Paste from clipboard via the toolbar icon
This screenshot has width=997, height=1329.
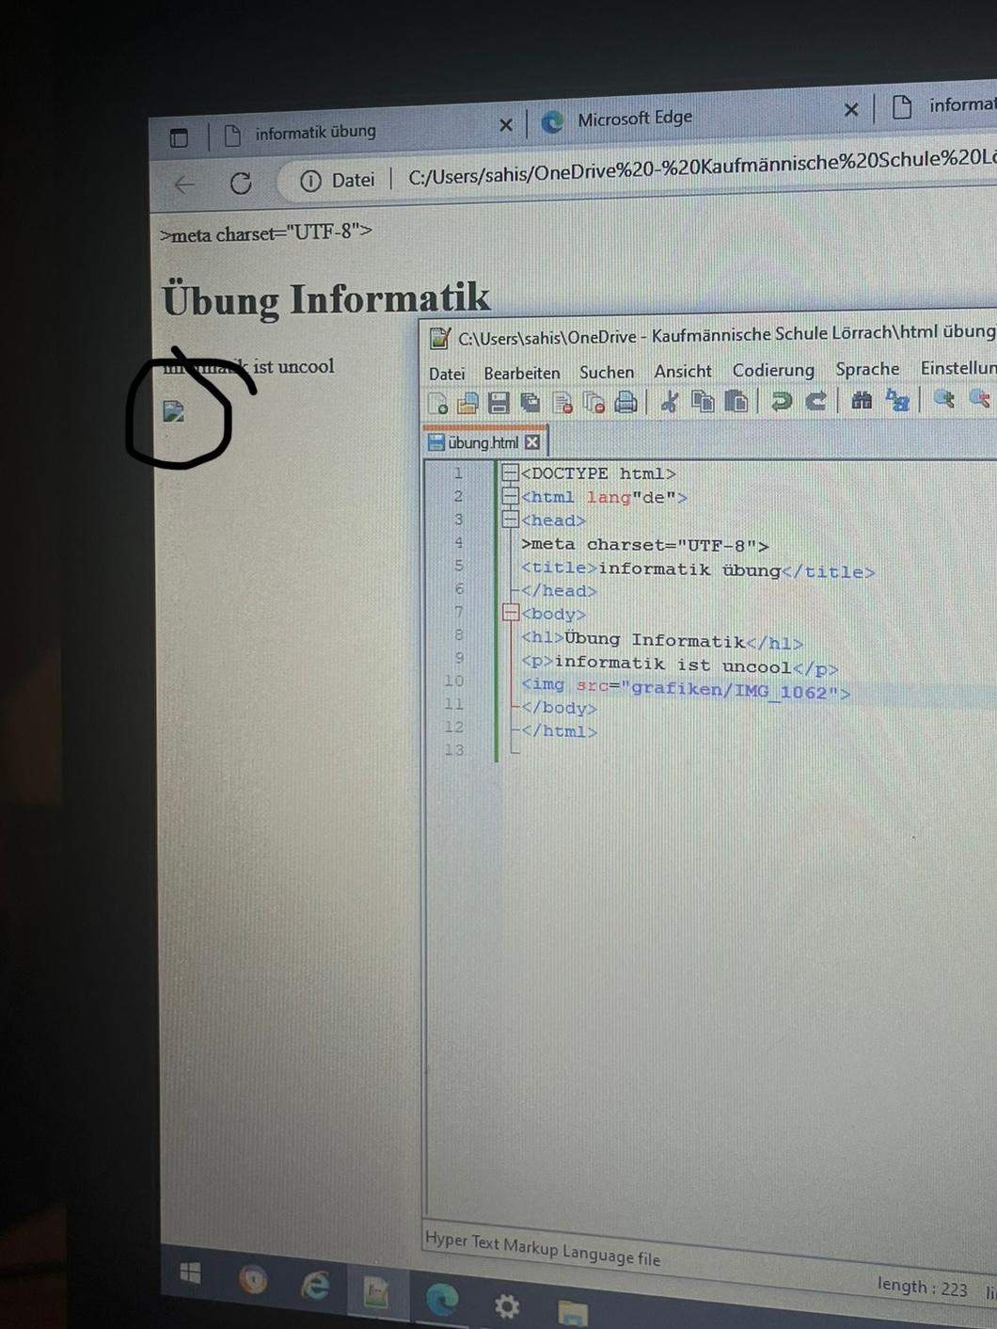[x=740, y=403]
